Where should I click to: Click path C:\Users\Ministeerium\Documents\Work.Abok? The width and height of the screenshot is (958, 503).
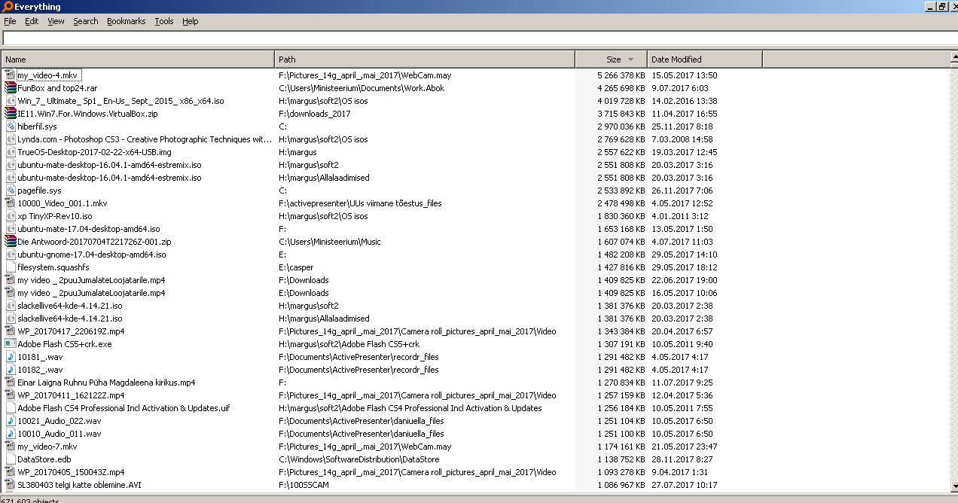point(362,88)
